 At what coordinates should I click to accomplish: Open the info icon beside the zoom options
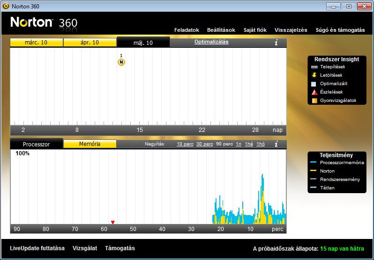276,144
